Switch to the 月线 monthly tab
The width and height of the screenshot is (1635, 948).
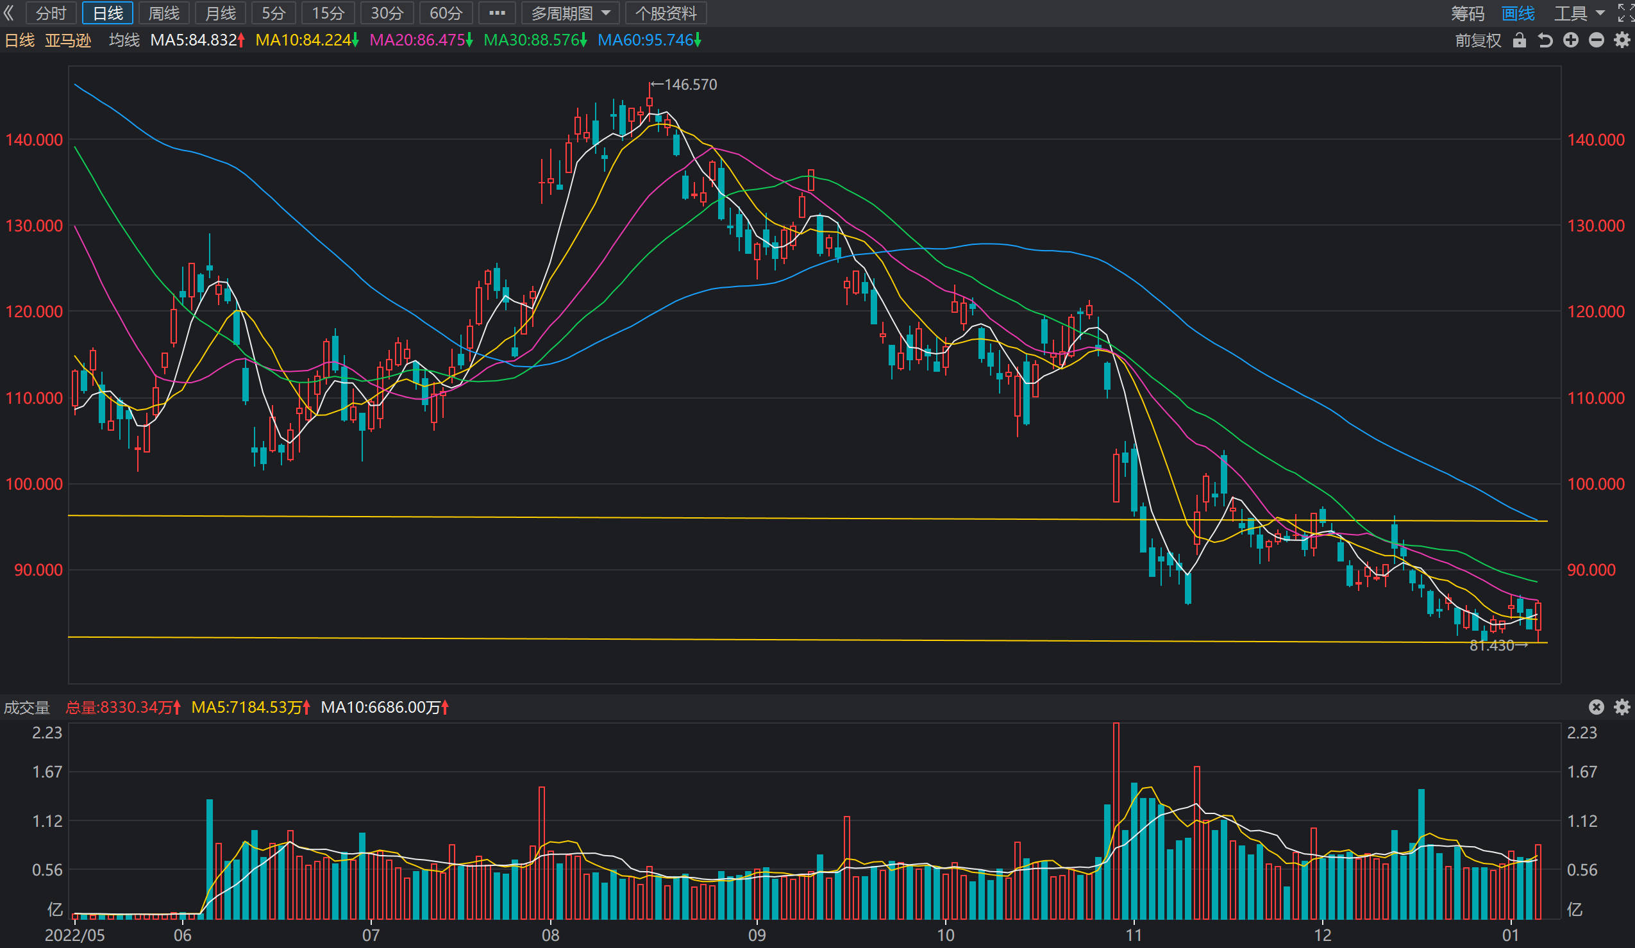click(220, 13)
